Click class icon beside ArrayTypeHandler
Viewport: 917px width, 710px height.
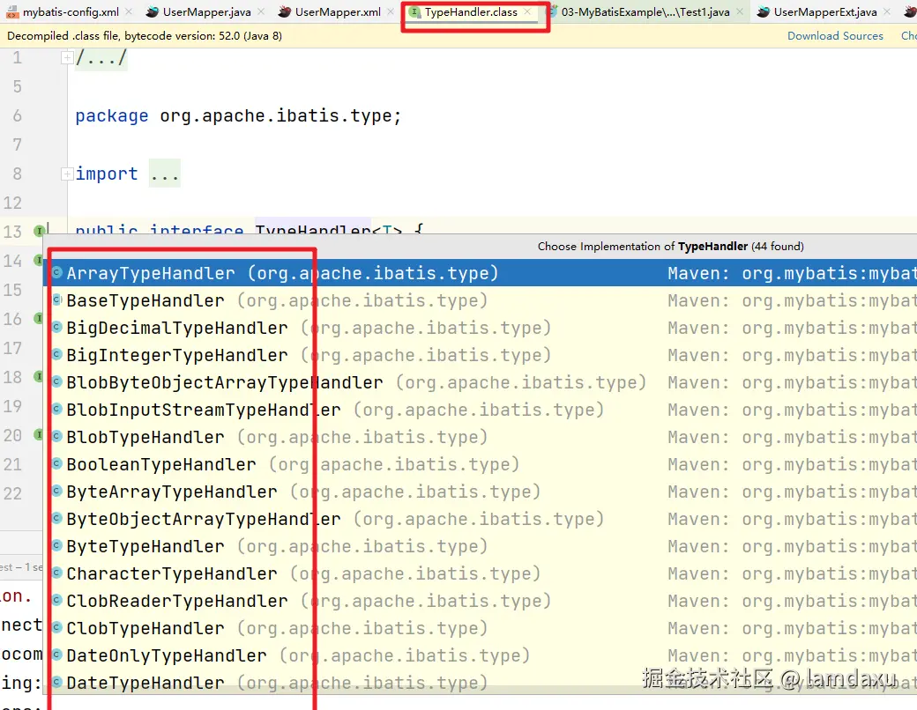pyautogui.click(x=56, y=272)
